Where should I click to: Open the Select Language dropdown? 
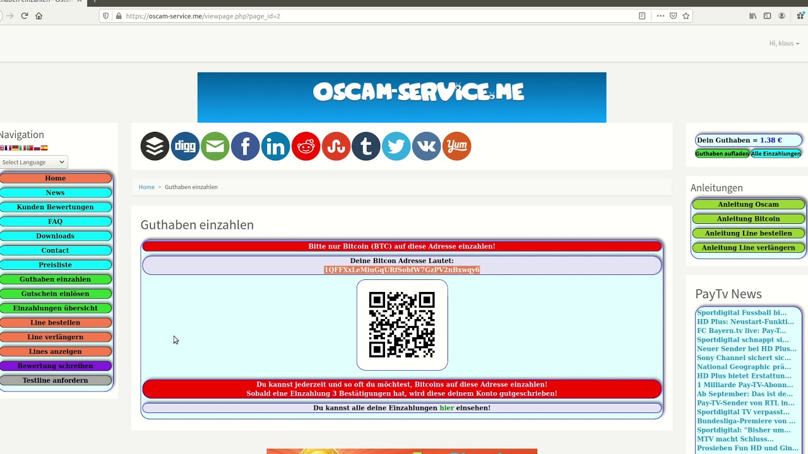coord(33,162)
